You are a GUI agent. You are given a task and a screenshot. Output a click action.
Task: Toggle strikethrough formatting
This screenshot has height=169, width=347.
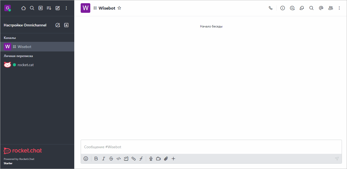(111, 159)
